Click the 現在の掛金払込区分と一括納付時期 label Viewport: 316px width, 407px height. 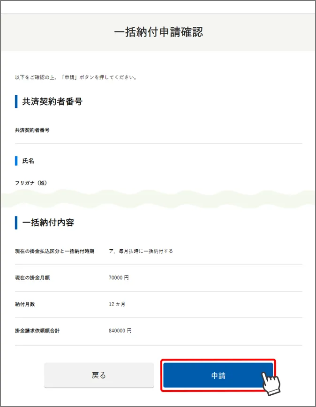click(x=54, y=251)
